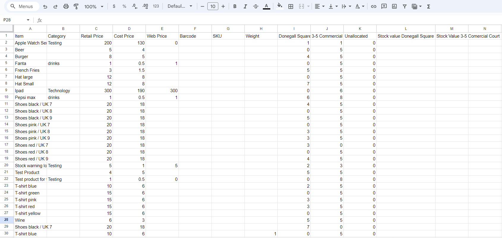Open the text color picker

pyautogui.click(x=266, y=6)
